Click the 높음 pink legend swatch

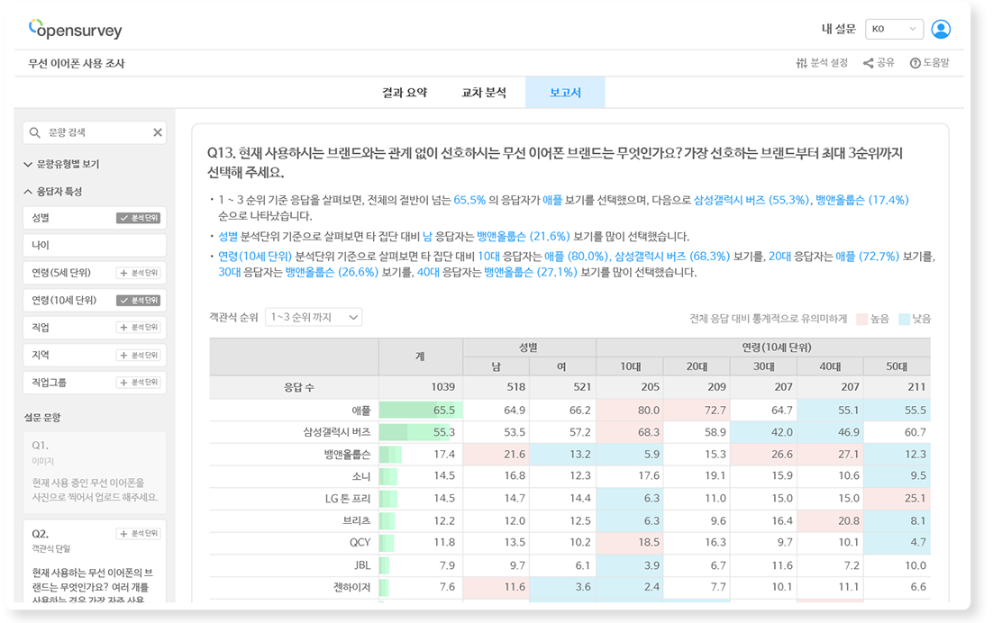861,319
